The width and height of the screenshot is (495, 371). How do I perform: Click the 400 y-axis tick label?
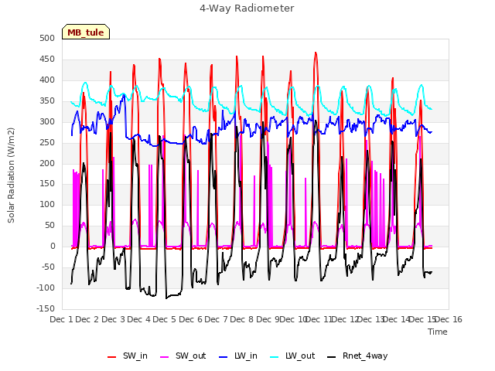(x=47, y=80)
